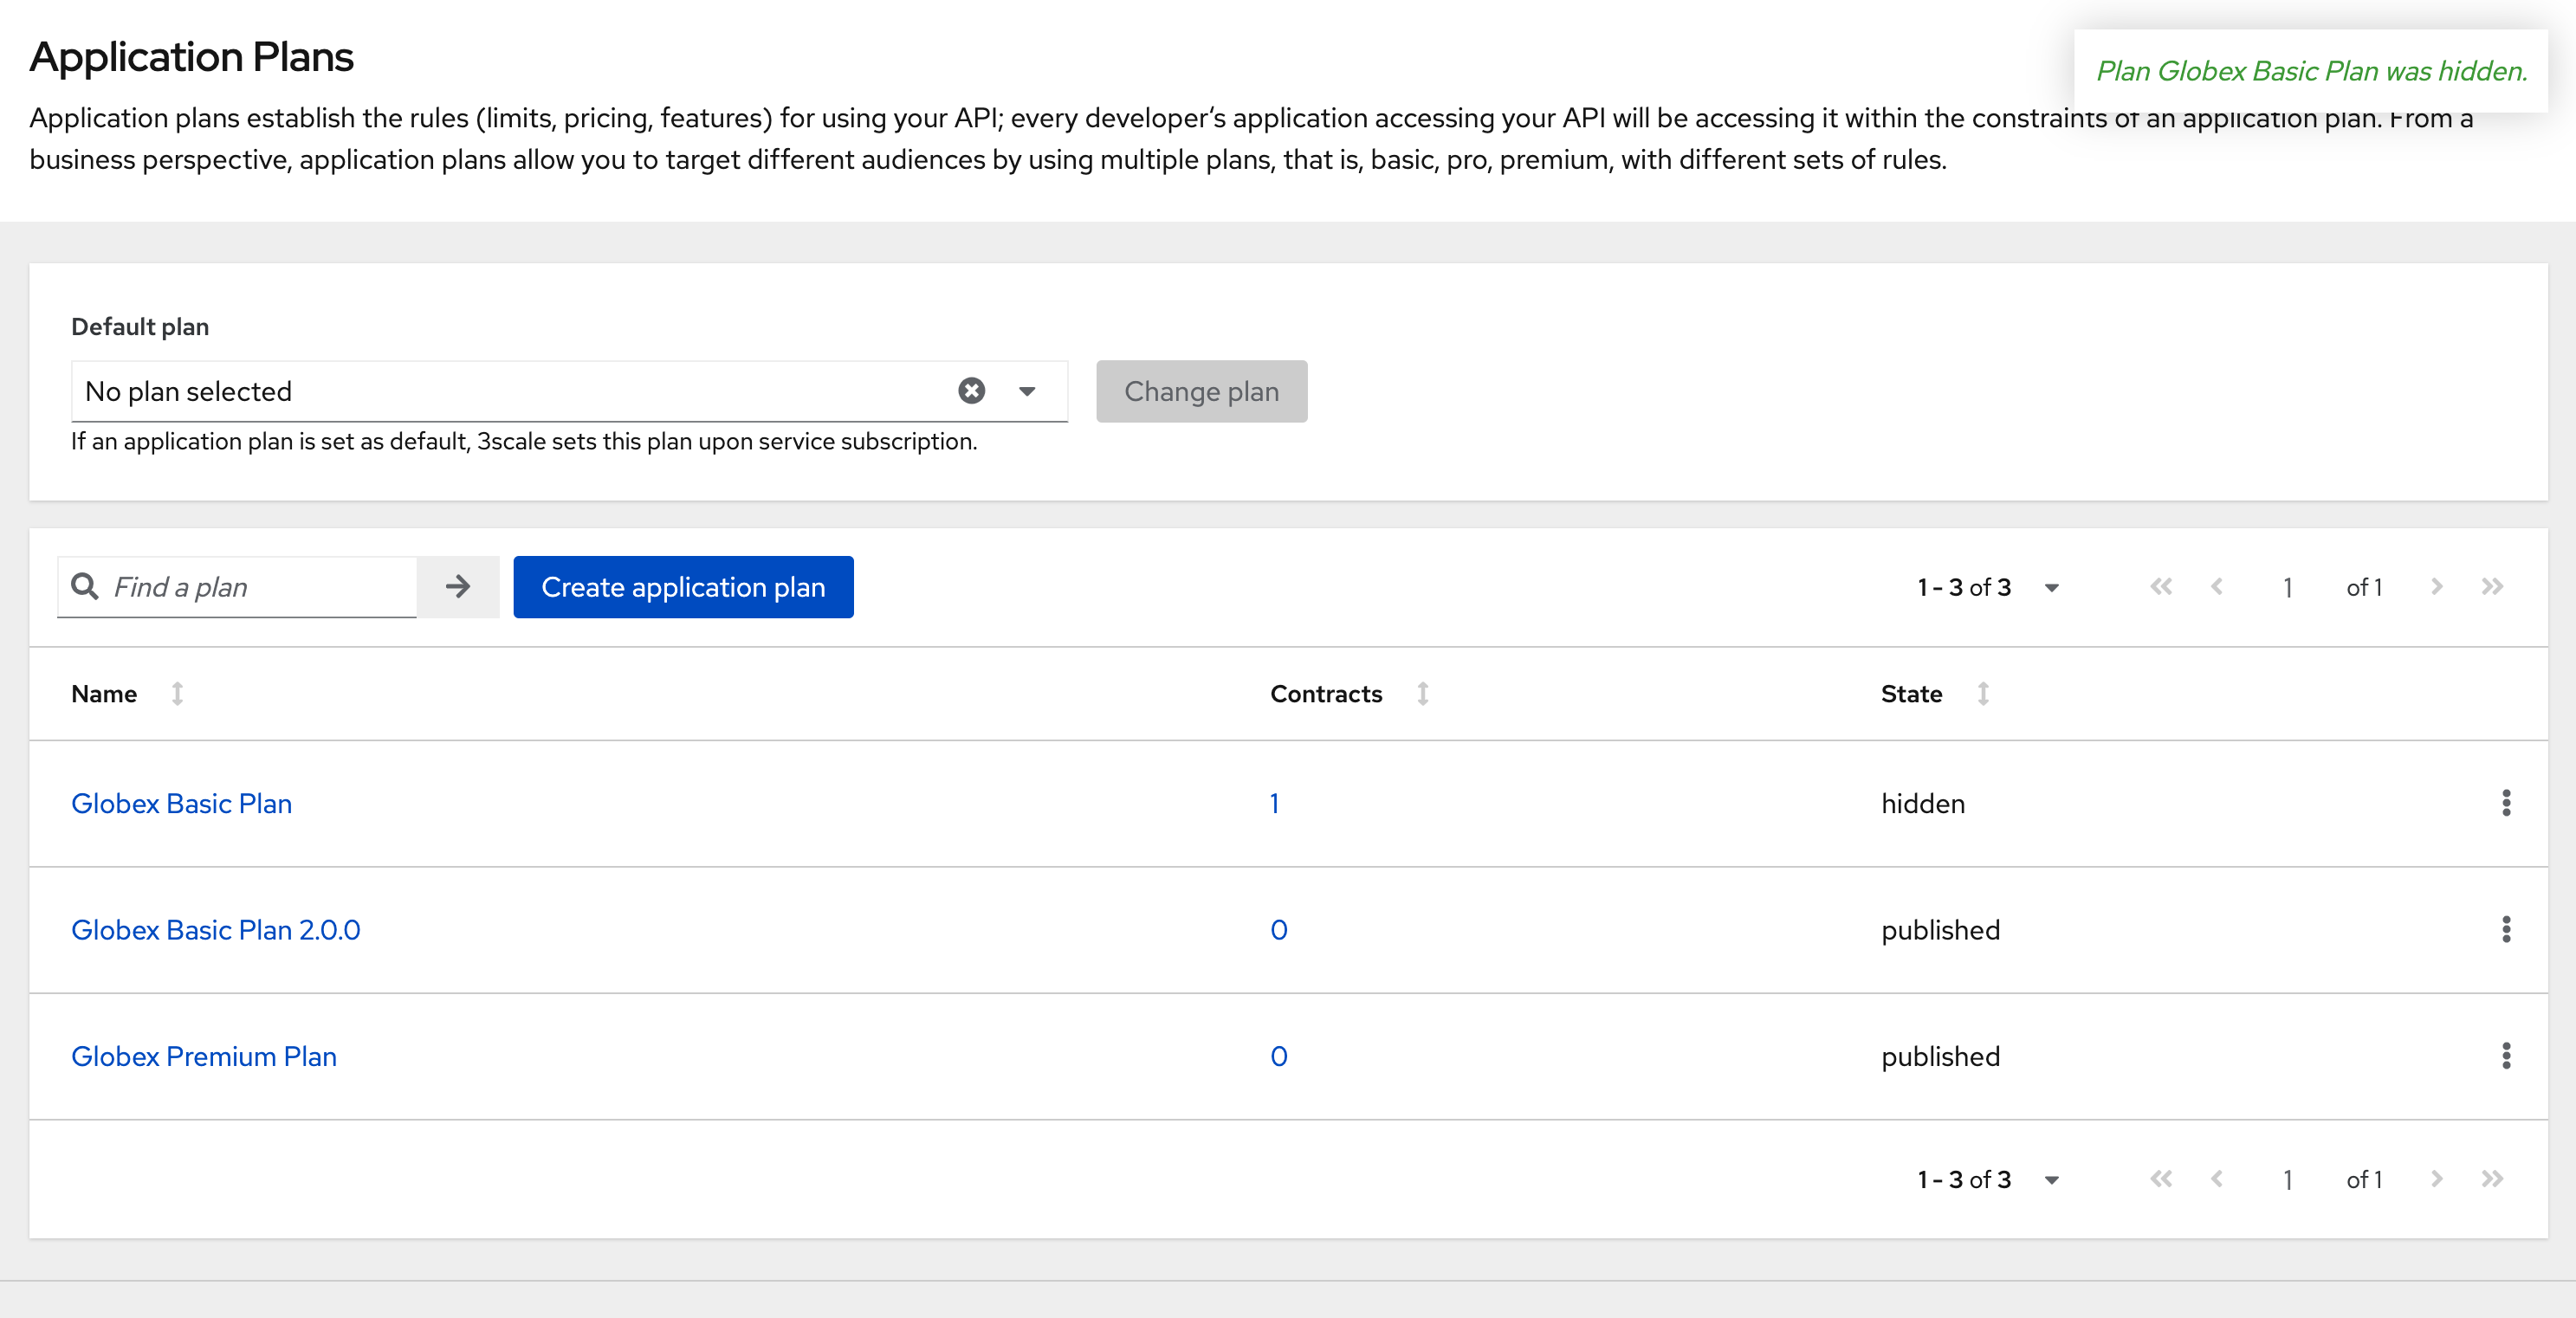Viewport: 2576px width, 1318px height.
Task: Go to last page in bottom pagination
Action: (x=2491, y=1179)
